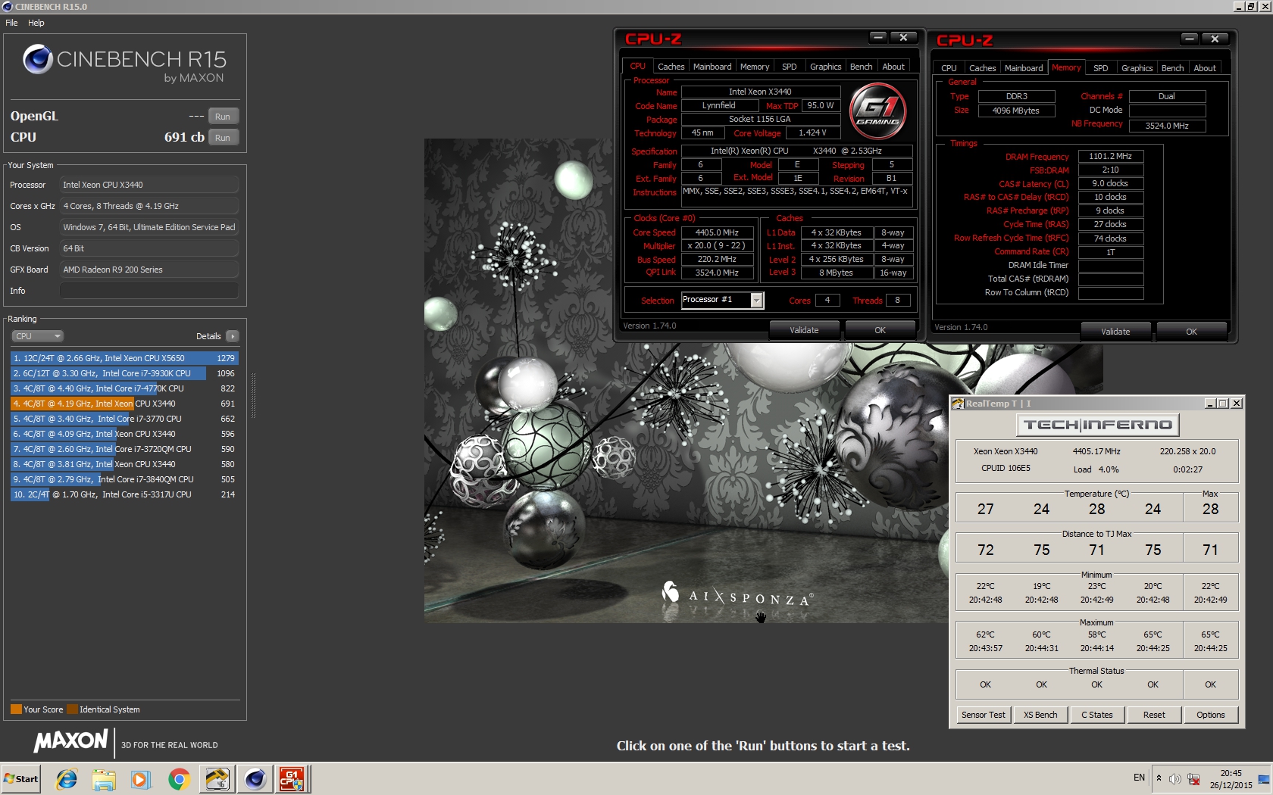Switch to Caches tab in left CPU-Z
This screenshot has height=795, width=1273.
(x=671, y=67)
